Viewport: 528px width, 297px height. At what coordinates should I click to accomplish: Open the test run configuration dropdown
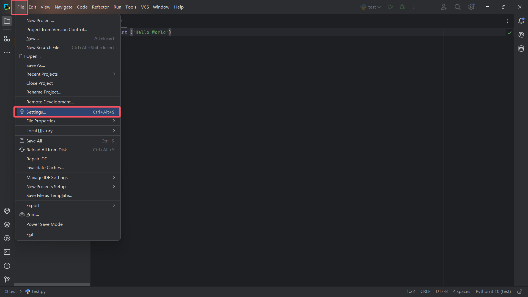click(x=371, y=7)
